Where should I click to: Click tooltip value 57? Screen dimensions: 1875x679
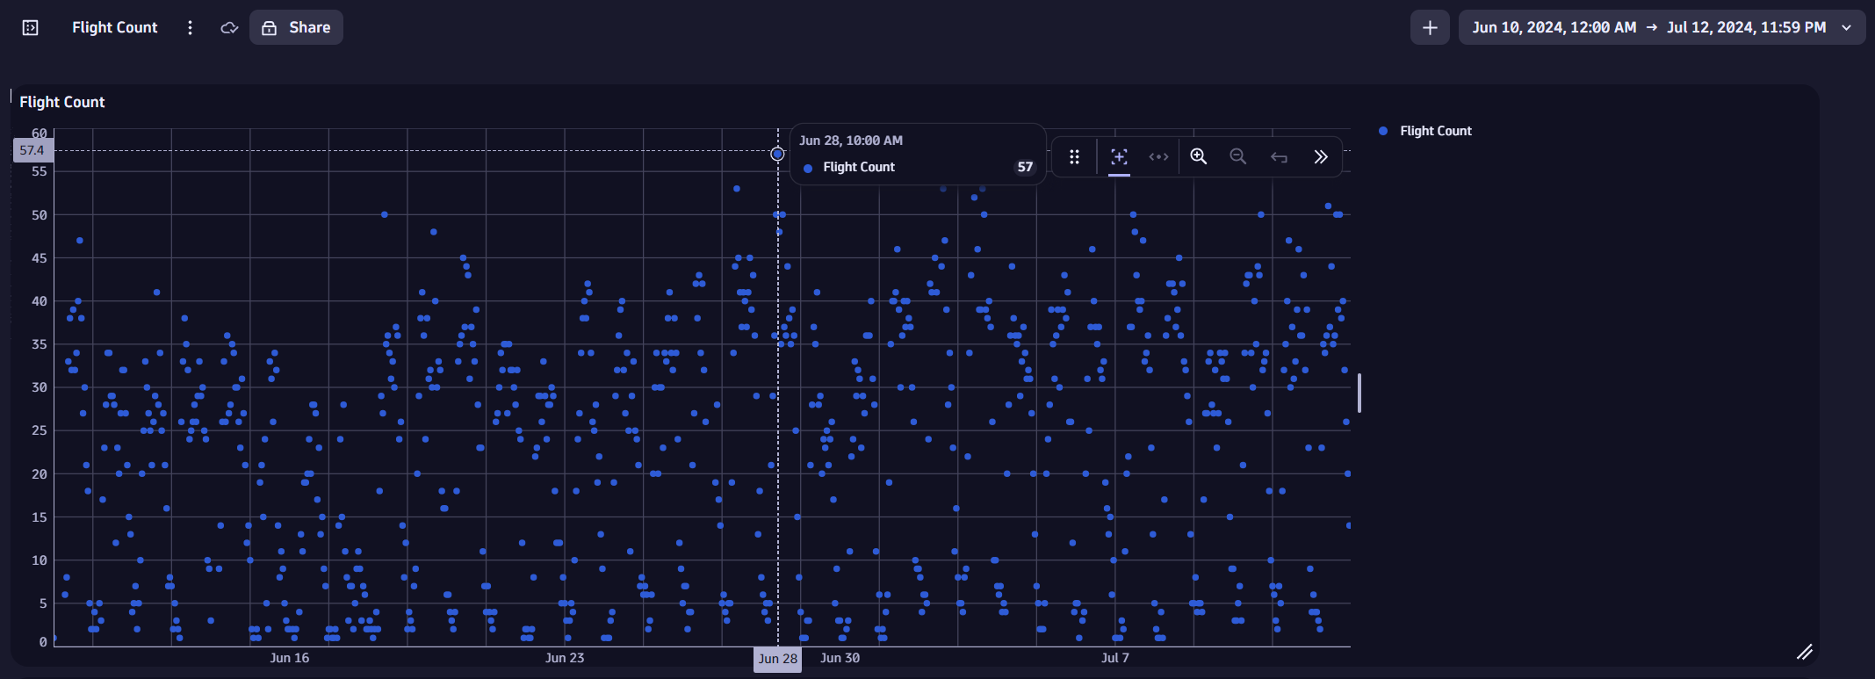(x=1025, y=167)
